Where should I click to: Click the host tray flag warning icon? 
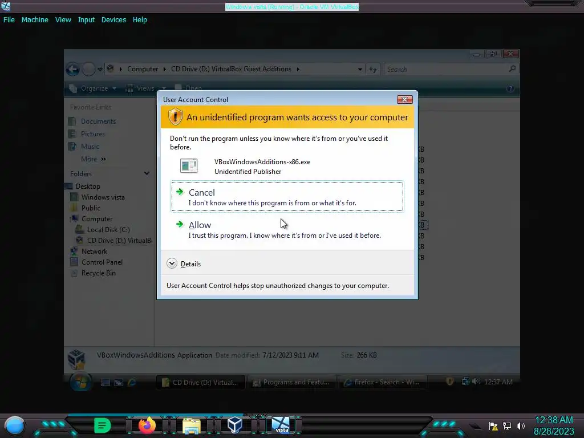[x=493, y=426]
